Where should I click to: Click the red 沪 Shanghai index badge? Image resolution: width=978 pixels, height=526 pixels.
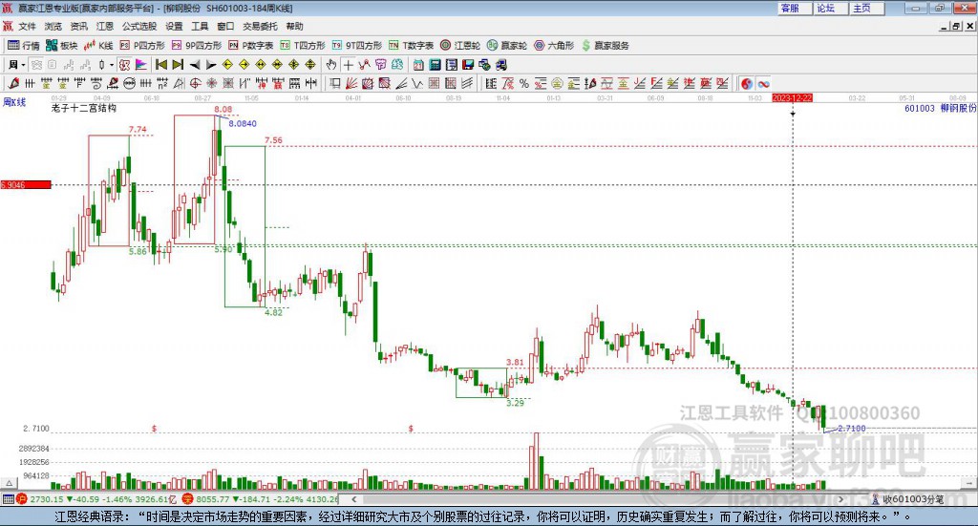click(x=22, y=499)
